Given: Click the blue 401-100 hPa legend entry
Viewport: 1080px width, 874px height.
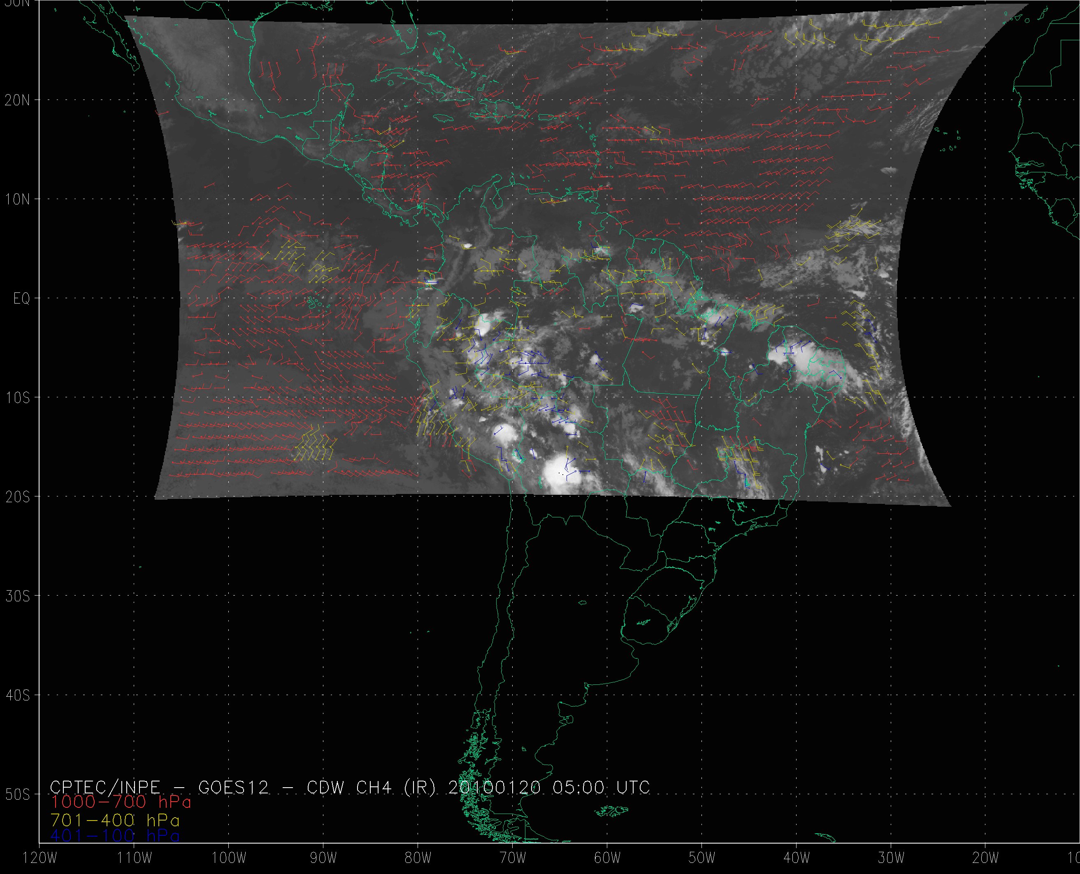Looking at the screenshot, I should 115,836.
